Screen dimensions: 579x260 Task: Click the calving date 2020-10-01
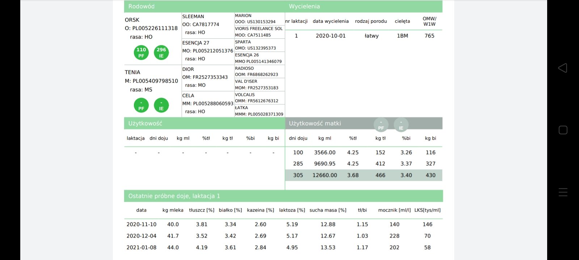coord(330,36)
